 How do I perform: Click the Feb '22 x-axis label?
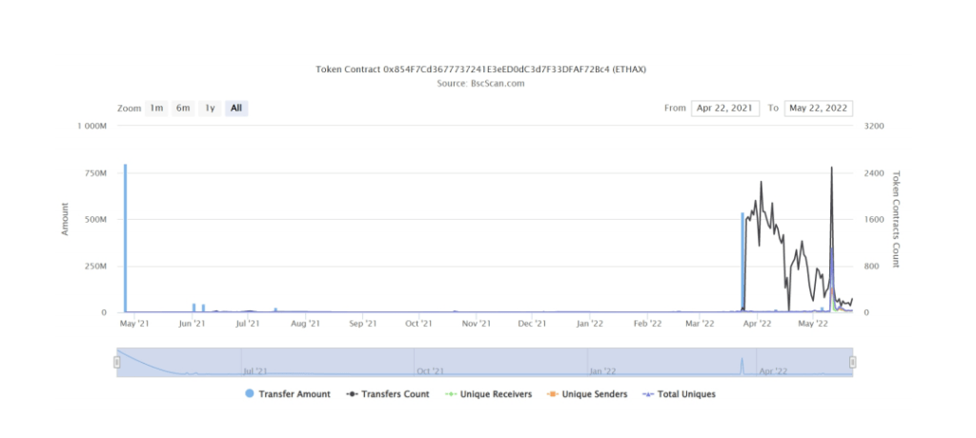pos(647,324)
